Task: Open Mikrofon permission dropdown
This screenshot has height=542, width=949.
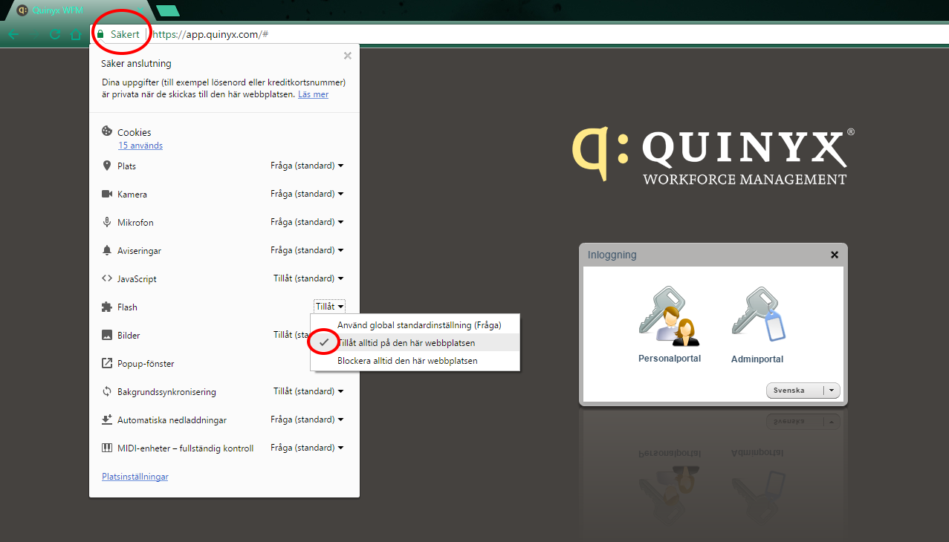Action: (x=307, y=222)
